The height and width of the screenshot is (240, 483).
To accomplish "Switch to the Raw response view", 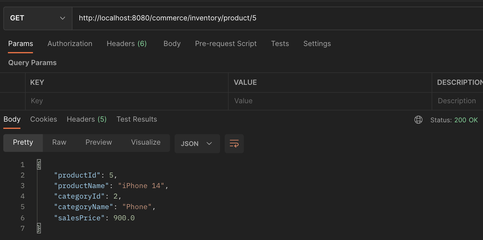I will [x=59, y=142].
